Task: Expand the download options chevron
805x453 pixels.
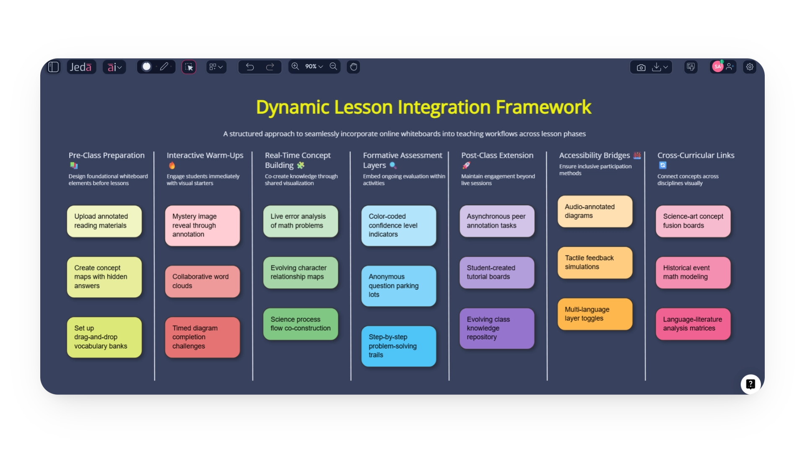Action: [x=665, y=67]
